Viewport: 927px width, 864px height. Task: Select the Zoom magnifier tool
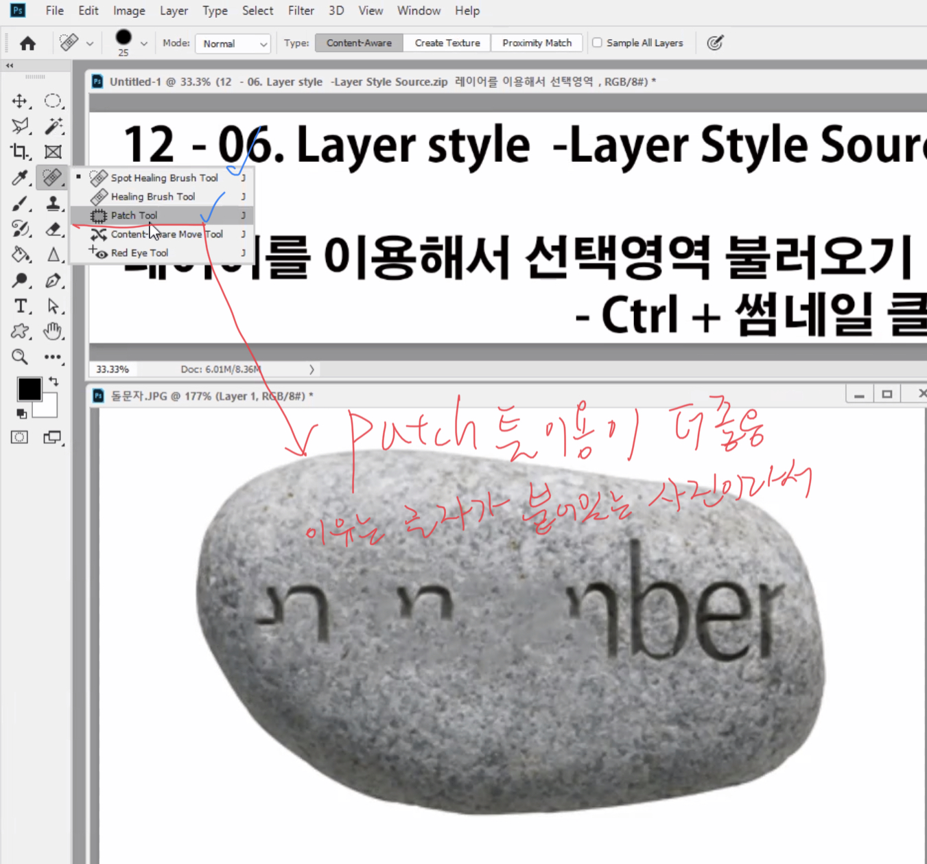coord(20,357)
